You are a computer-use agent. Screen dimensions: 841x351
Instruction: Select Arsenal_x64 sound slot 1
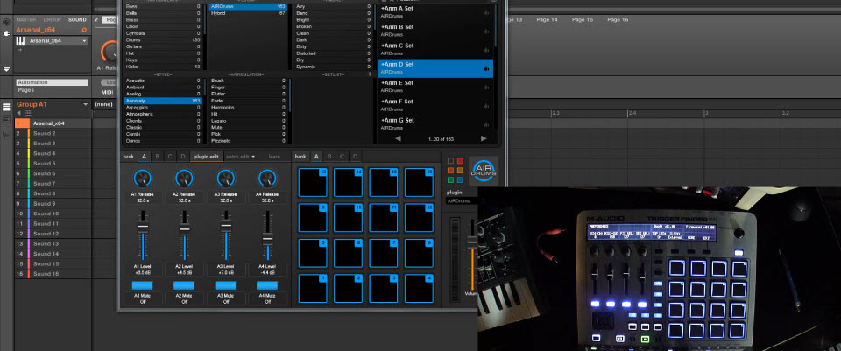(52, 123)
